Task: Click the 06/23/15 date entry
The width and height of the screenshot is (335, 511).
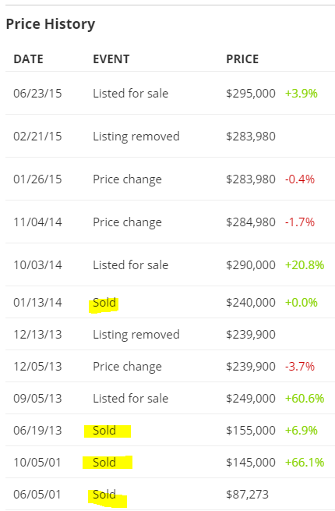Action: click(37, 93)
